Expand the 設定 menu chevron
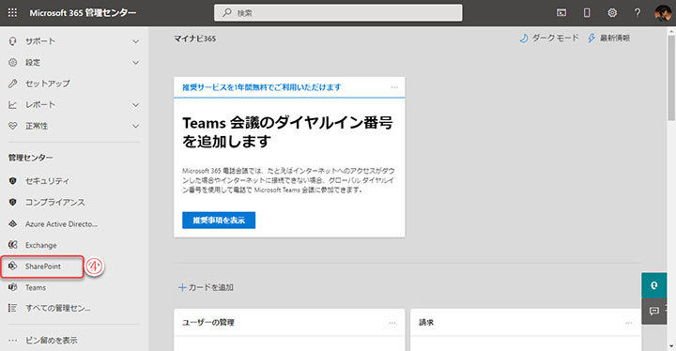Image resolution: width=676 pixels, height=351 pixels. (135, 63)
